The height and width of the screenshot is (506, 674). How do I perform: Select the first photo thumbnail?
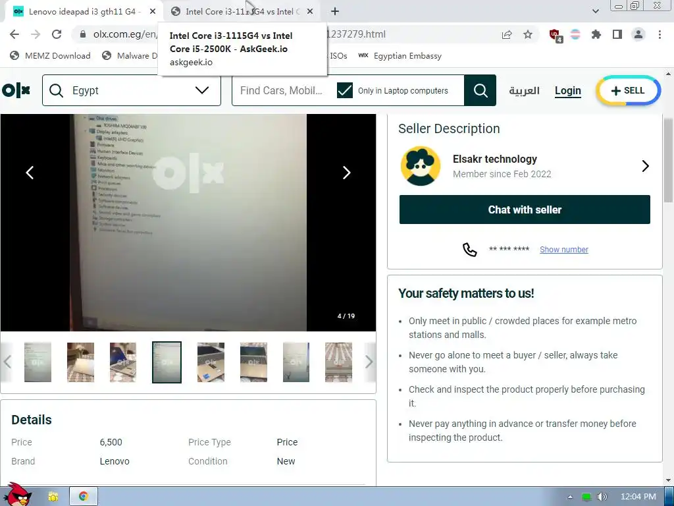pyautogui.click(x=38, y=362)
